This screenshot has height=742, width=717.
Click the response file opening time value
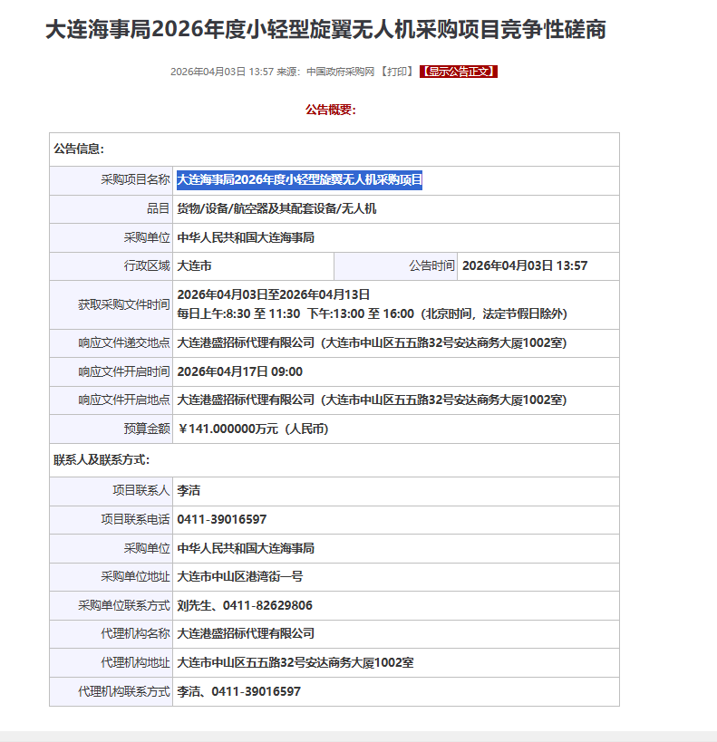tap(240, 371)
